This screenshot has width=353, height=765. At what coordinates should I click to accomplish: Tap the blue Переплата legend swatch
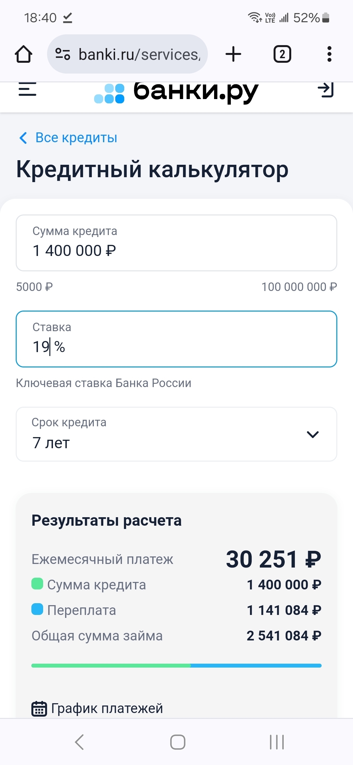point(37,609)
